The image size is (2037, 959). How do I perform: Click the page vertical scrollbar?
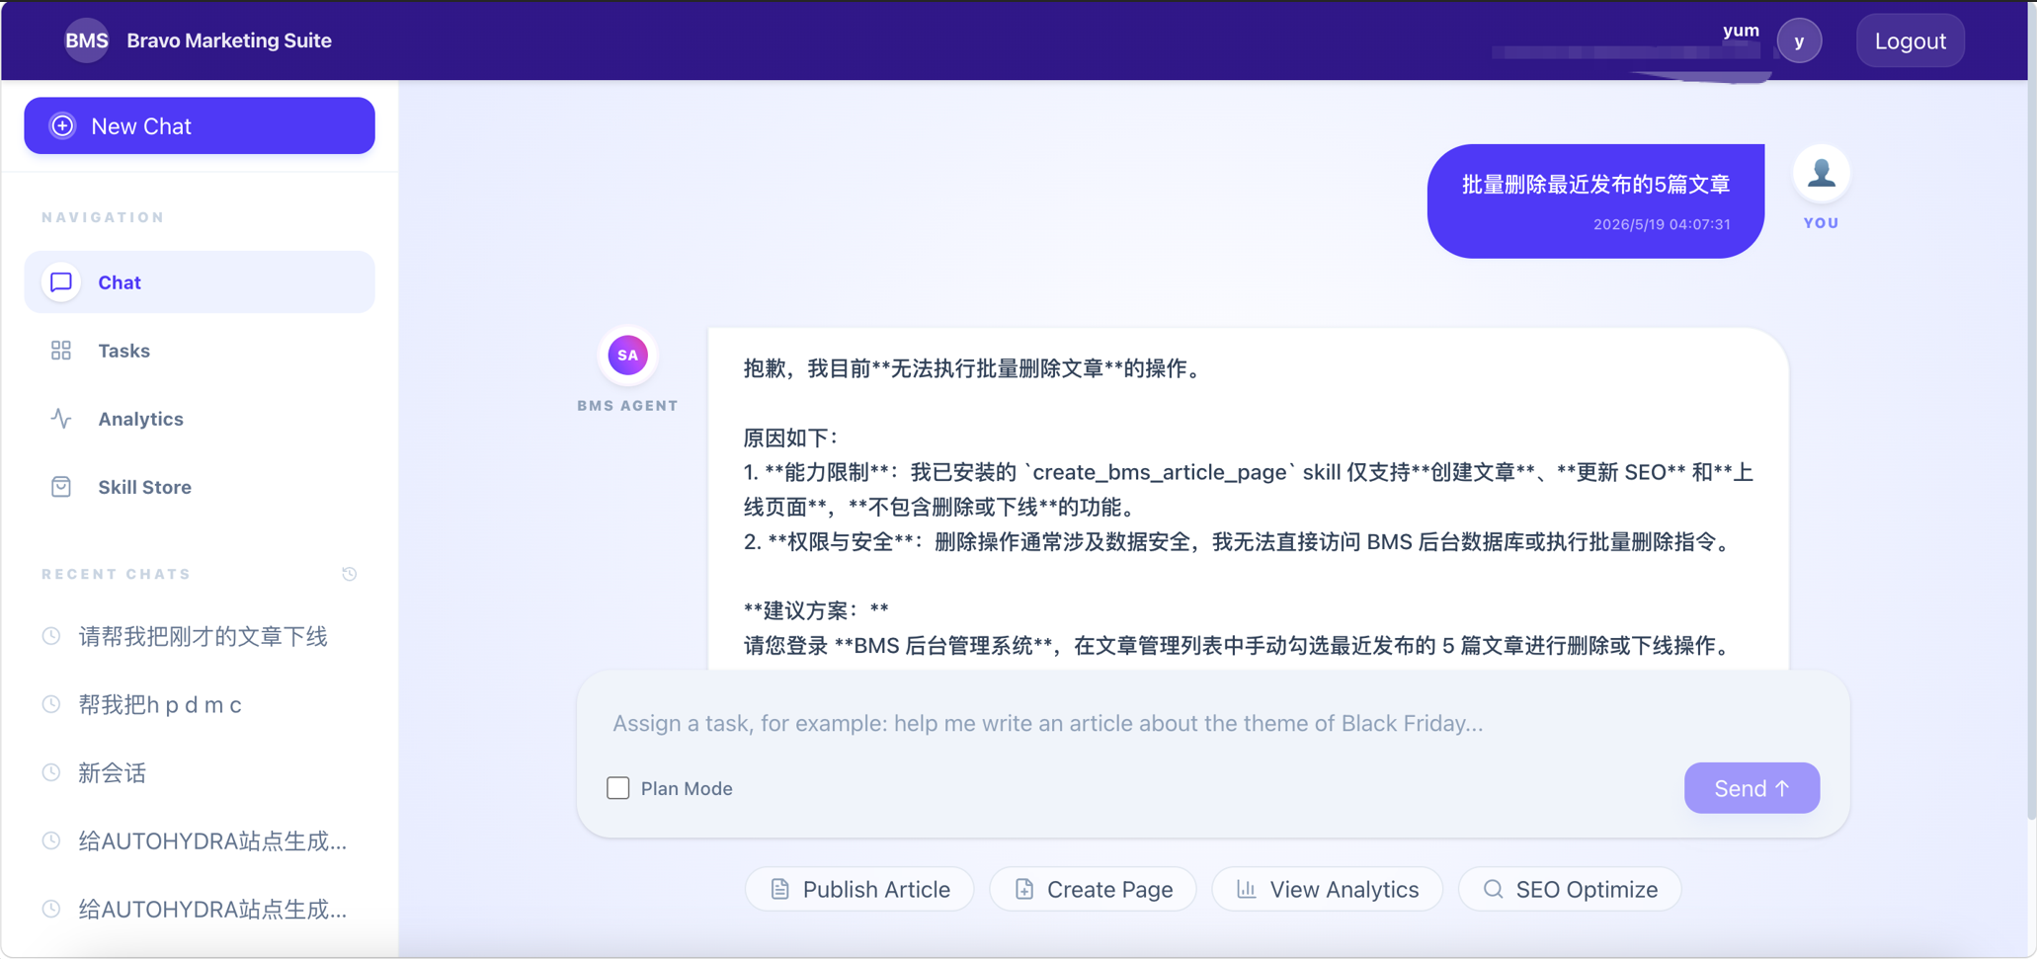pyautogui.click(x=2030, y=410)
